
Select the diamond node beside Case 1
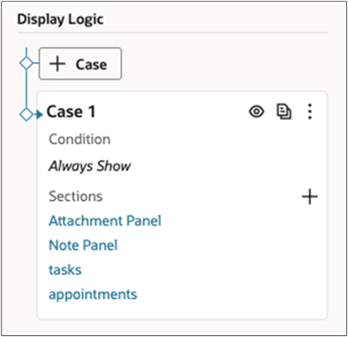tap(26, 114)
